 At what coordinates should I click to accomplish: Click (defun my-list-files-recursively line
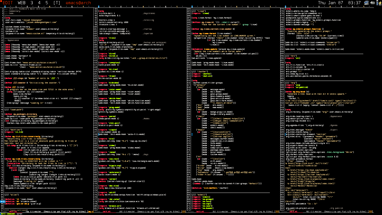[x=29, y=137]
